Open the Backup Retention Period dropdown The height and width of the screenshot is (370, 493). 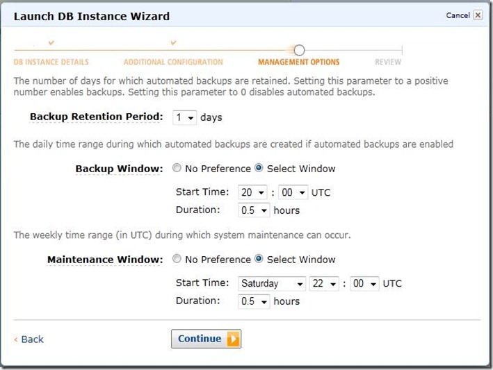pyautogui.click(x=184, y=117)
